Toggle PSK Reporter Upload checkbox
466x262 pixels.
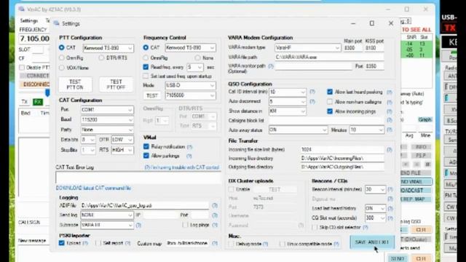61,243
